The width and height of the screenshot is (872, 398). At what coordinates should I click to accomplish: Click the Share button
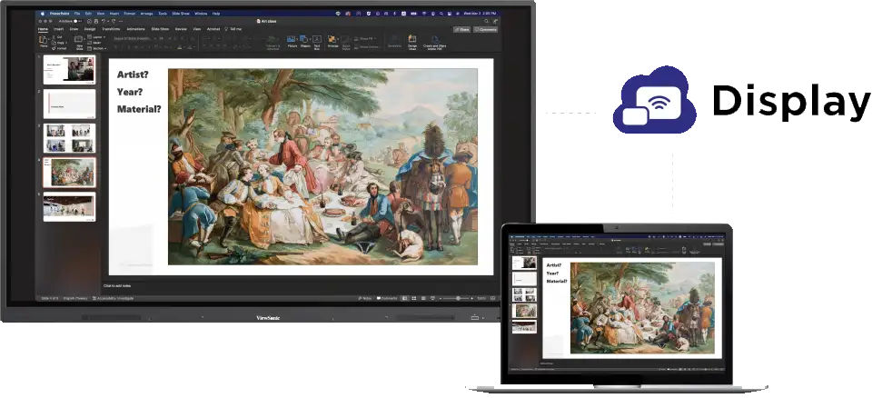point(461,29)
